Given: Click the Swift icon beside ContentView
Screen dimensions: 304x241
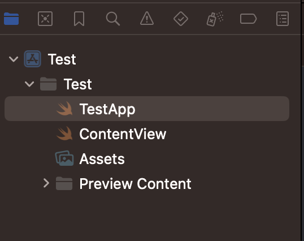Looking at the screenshot, I should coord(64,134).
